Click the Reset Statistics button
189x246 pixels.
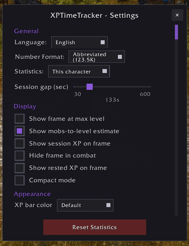click(94, 227)
